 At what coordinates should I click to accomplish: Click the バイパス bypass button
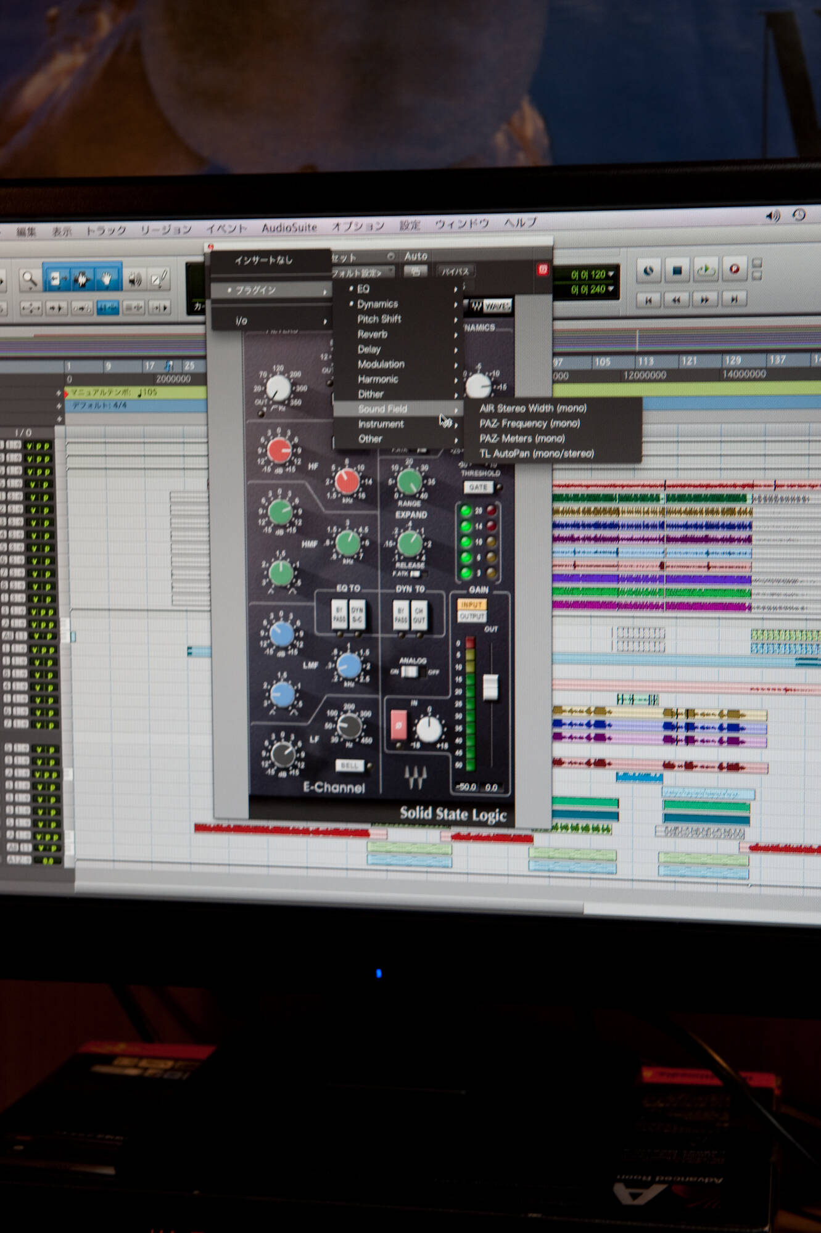455,271
